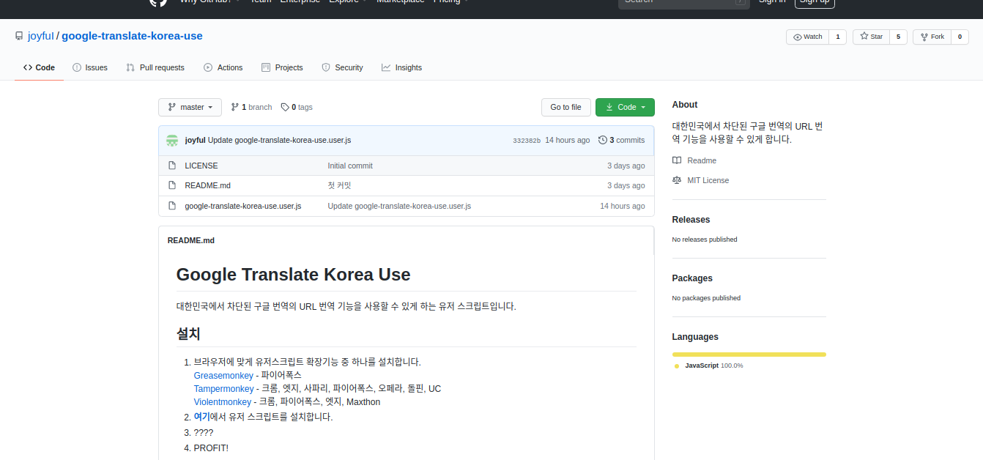
Task: Go to the Projects tab
Action: (x=282, y=67)
